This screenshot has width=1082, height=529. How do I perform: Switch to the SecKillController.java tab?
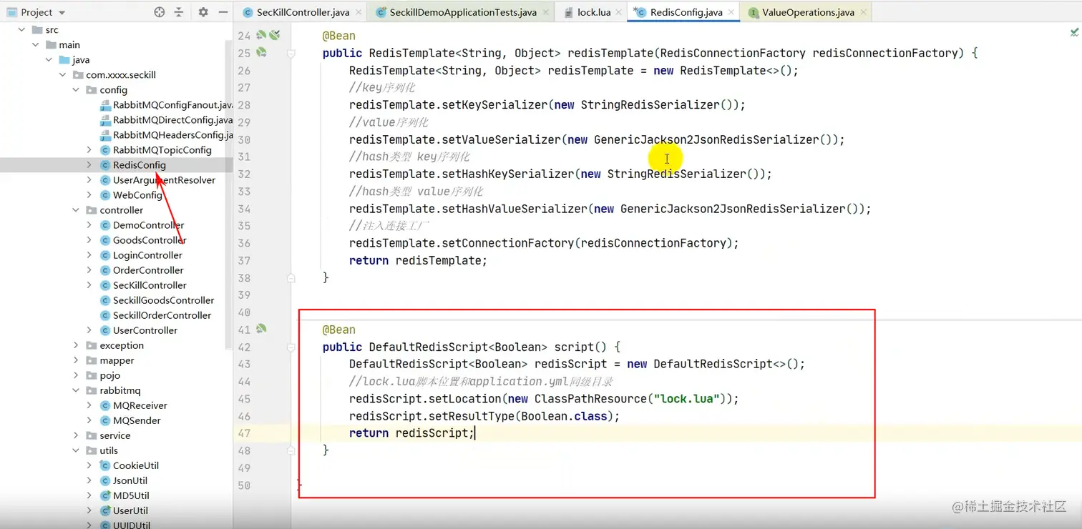pyautogui.click(x=302, y=12)
